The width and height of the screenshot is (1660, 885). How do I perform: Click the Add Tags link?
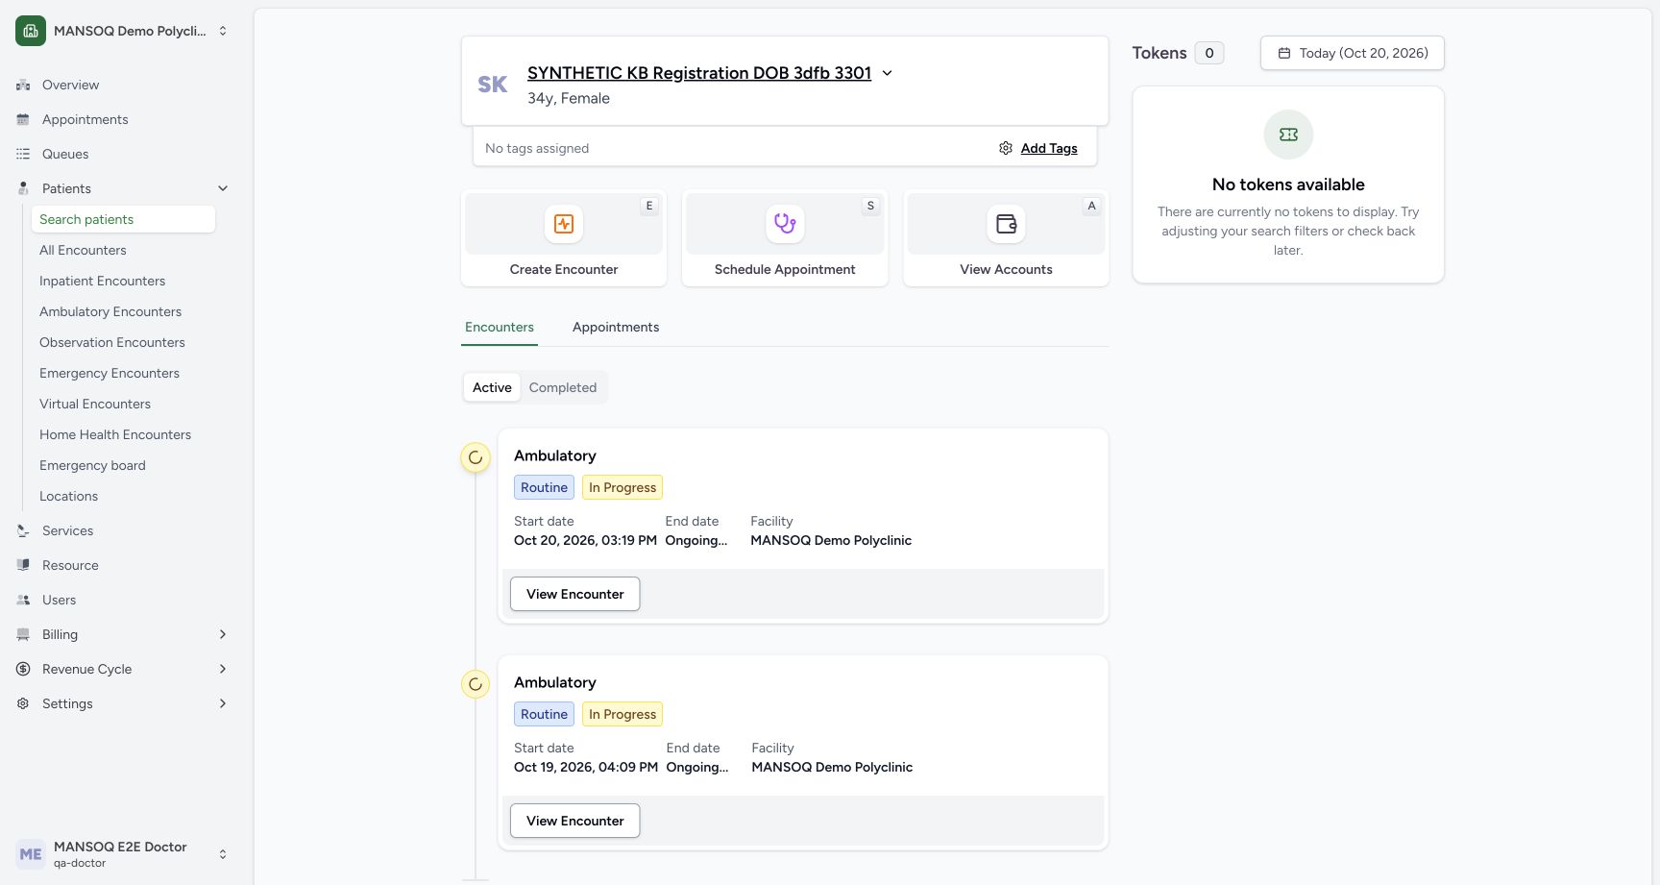[1049, 148]
